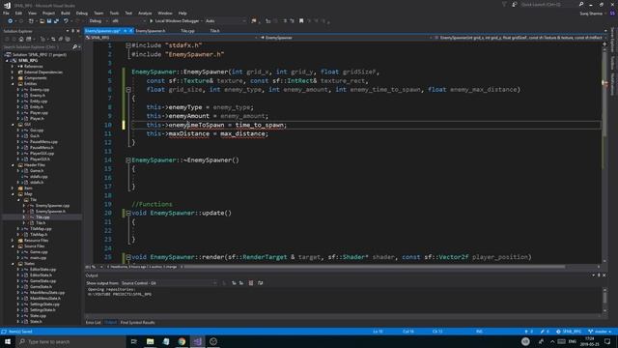Select PauseMenu.cpp in Solution Explorer
618x348 pixels.
click(43, 142)
